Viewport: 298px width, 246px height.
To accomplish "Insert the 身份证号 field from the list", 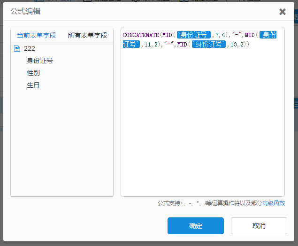I will click(40, 61).
